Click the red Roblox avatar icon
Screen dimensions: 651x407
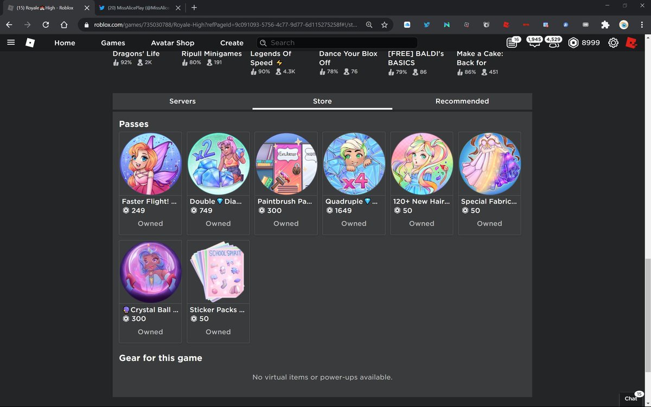coord(631,42)
